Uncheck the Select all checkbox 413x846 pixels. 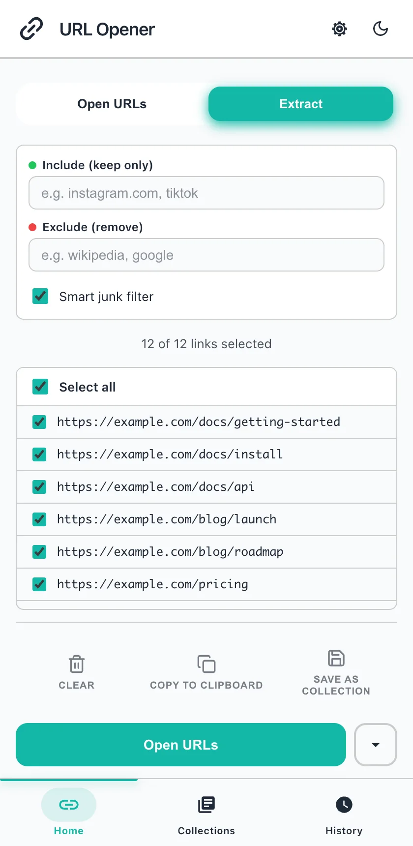[x=40, y=387]
